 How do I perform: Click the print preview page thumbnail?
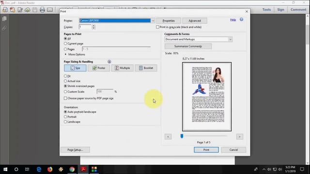click(207, 97)
